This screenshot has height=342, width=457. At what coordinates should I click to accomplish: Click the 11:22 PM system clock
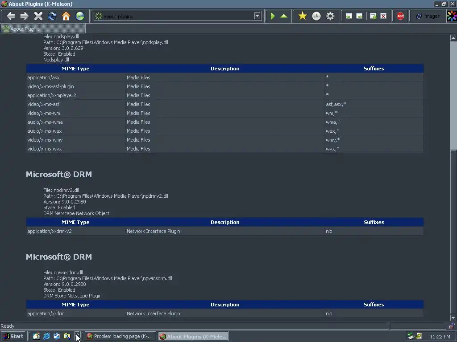click(x=440, y=337)
